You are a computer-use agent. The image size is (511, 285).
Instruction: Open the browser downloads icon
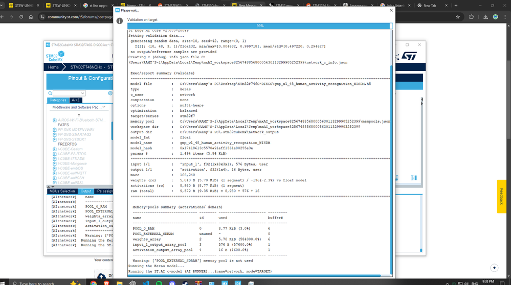coord(485,17)
